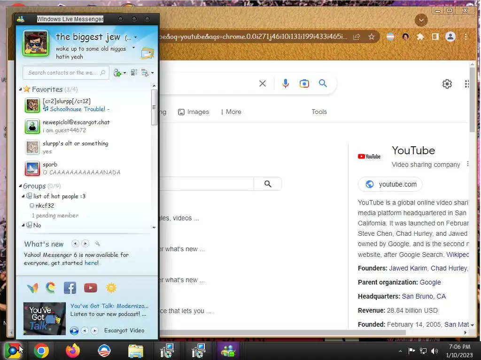Open the MSN butterfly icon in Messenger
481x360 pixels.
[x=32, y=288]
